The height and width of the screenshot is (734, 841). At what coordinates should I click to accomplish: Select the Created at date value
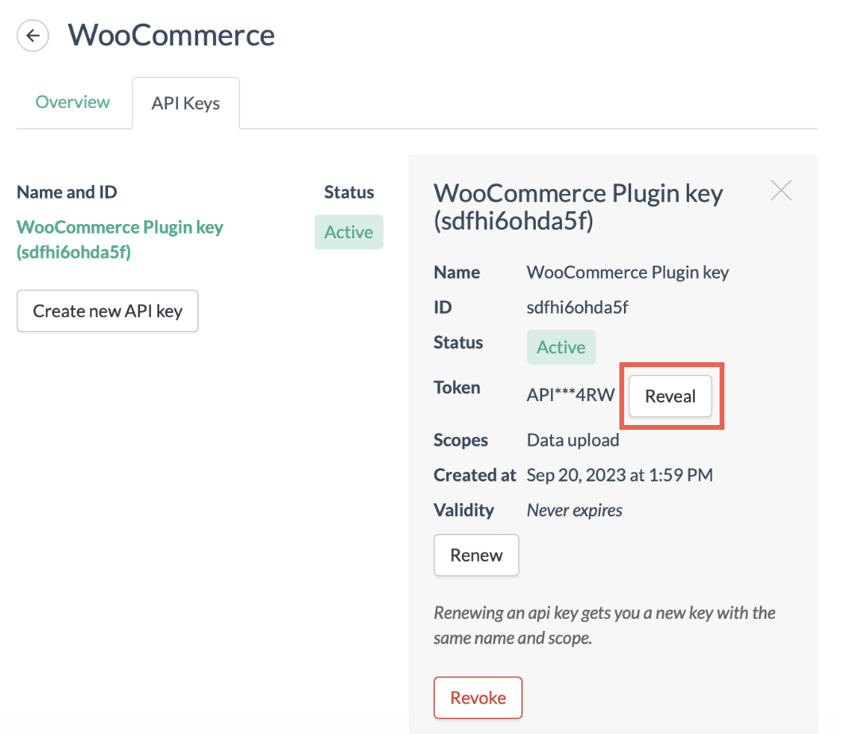point(620,474)
